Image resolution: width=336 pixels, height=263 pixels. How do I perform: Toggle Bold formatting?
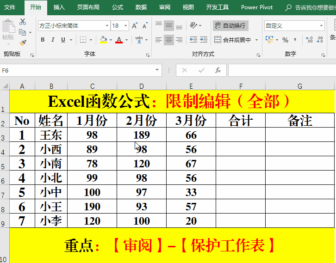click(43, 40)
